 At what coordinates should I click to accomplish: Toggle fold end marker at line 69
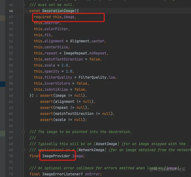pos(24,150)
